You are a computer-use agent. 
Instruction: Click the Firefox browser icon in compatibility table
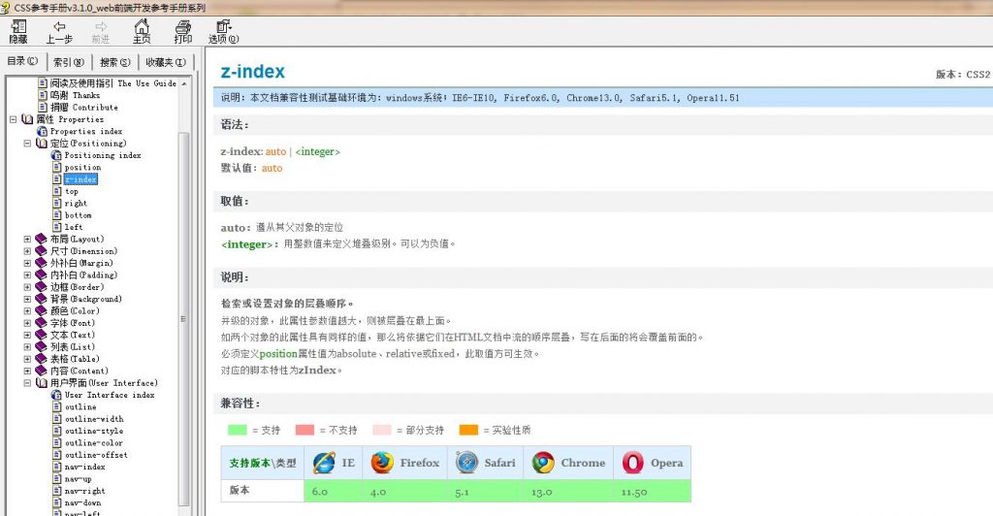point(381,463)
